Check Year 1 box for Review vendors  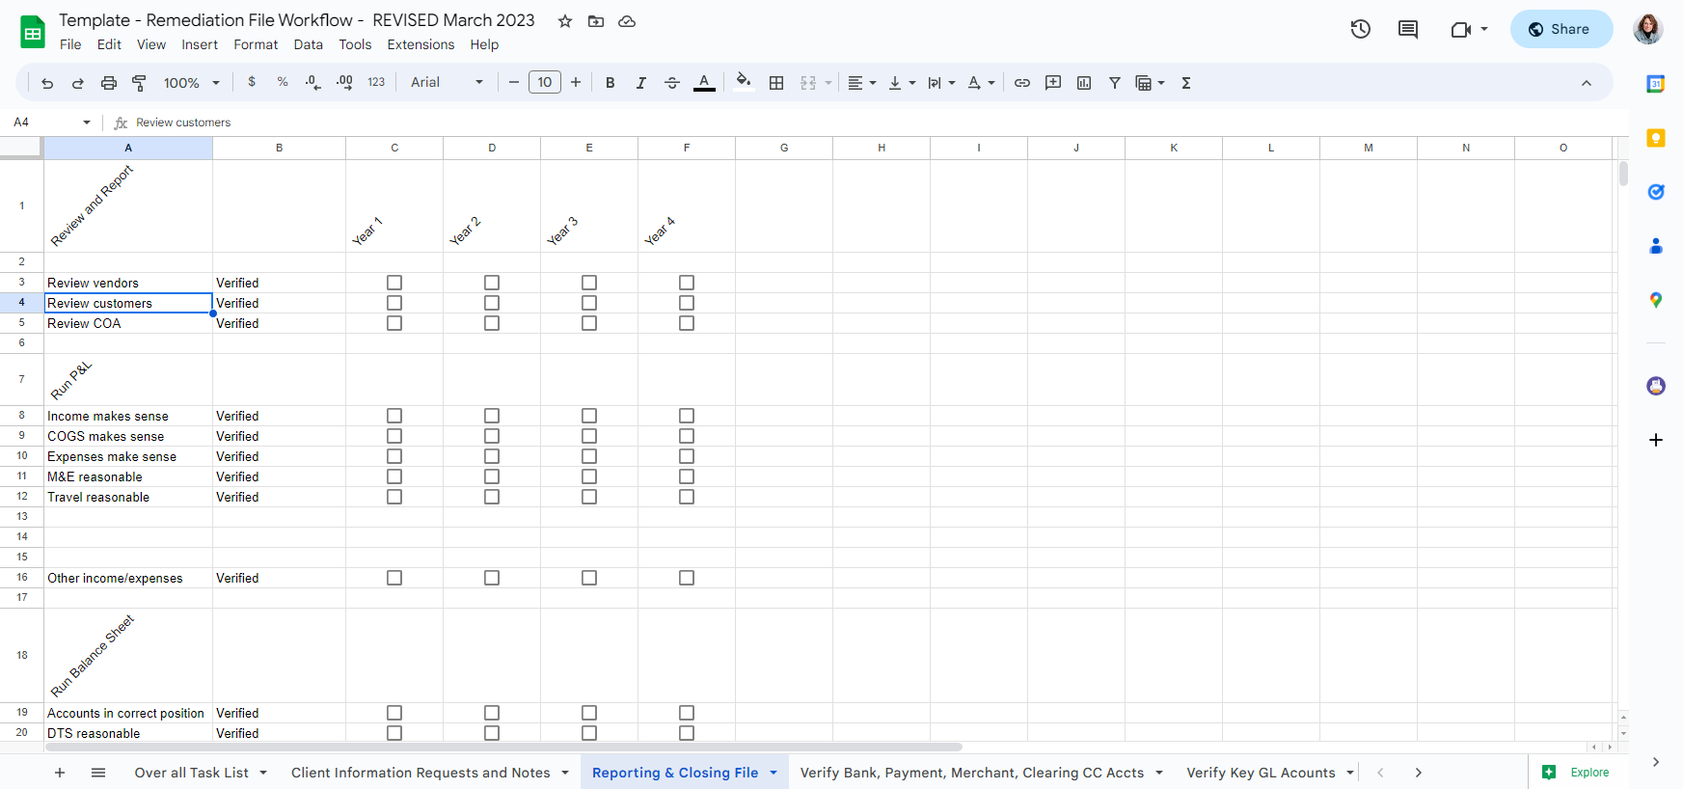pos(394,283)
